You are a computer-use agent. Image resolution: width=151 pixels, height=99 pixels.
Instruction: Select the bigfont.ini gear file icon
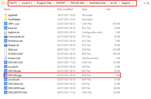pos(6,32)
